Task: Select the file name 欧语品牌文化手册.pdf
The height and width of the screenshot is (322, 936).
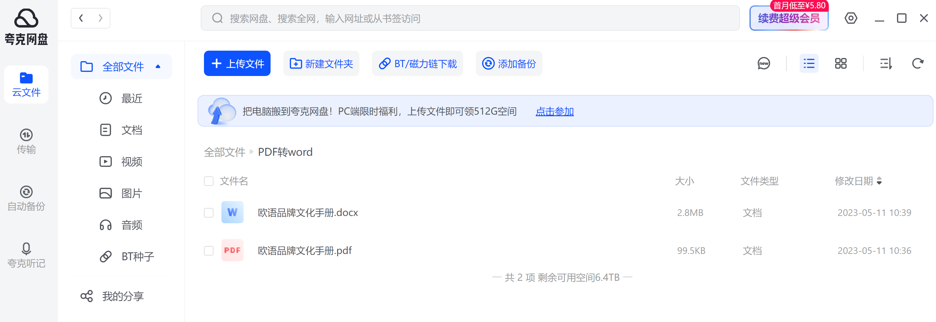Action: [305, 250]
